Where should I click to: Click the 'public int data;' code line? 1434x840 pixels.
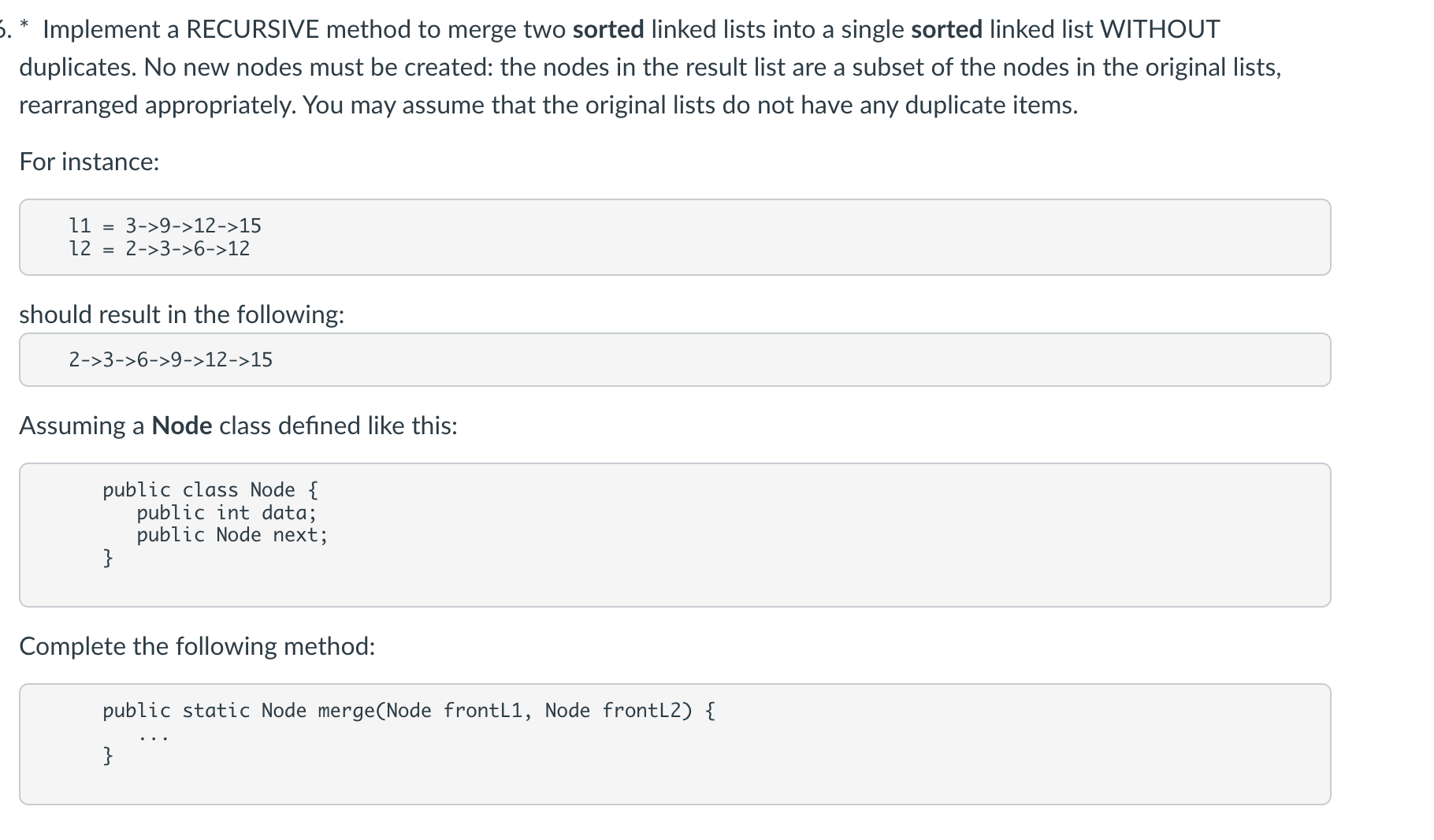227,513
